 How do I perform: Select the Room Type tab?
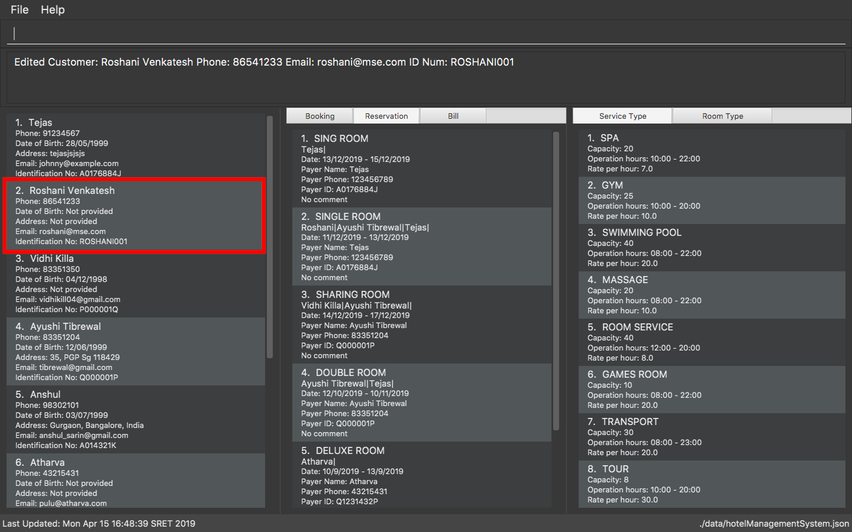pyautogui.click(x=722, y=116)
